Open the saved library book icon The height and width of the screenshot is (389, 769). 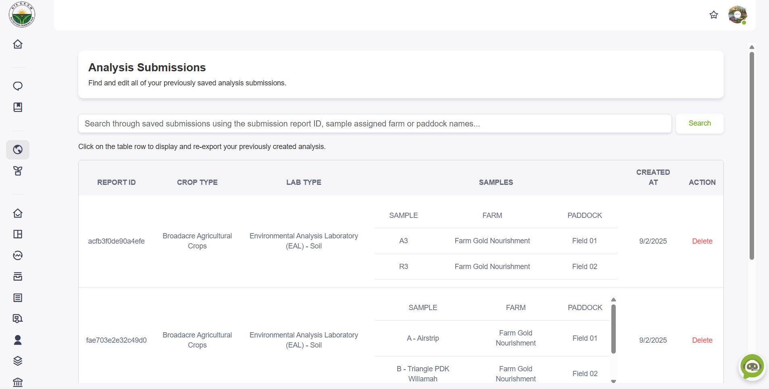(18, 107)
